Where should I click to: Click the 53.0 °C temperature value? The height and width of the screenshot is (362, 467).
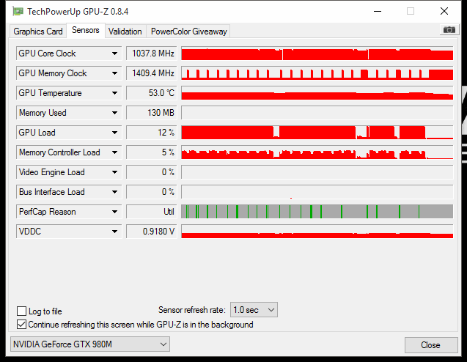(x=152, y=93)
